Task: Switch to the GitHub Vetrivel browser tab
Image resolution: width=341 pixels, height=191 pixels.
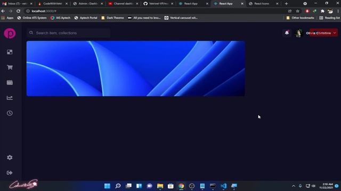Action: (158, 4)
